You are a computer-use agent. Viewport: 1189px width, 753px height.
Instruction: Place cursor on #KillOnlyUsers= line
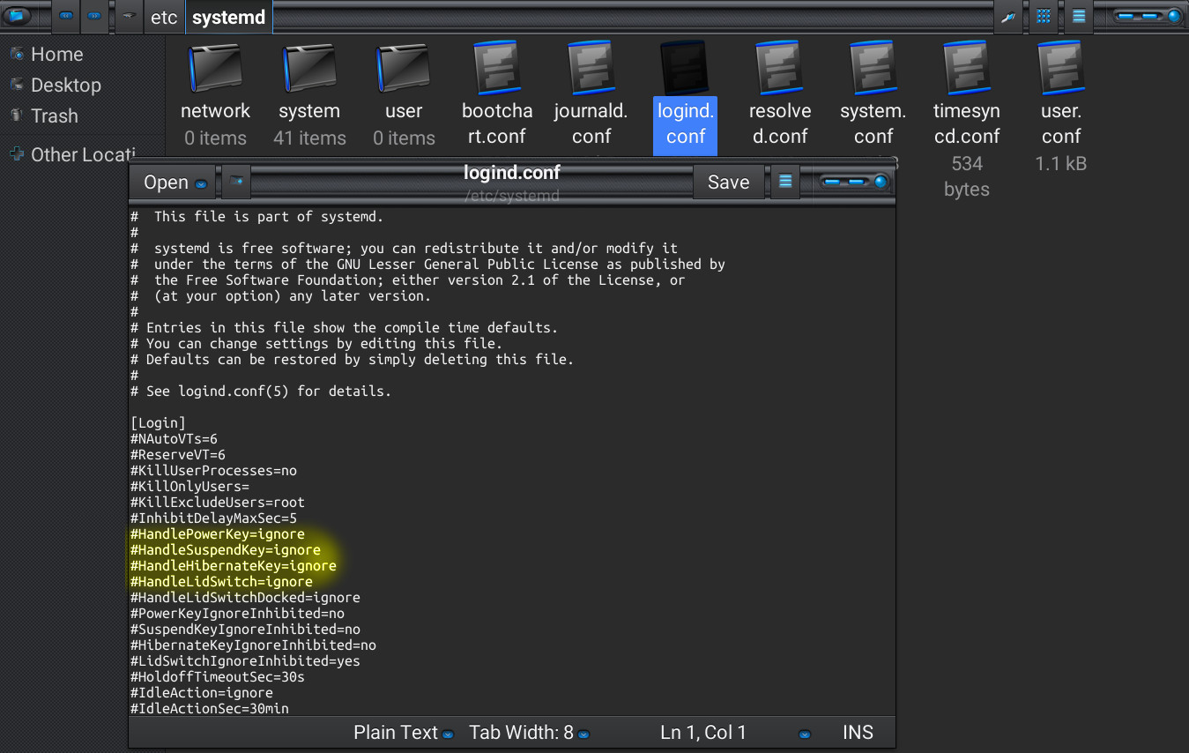tap(189, 487)
